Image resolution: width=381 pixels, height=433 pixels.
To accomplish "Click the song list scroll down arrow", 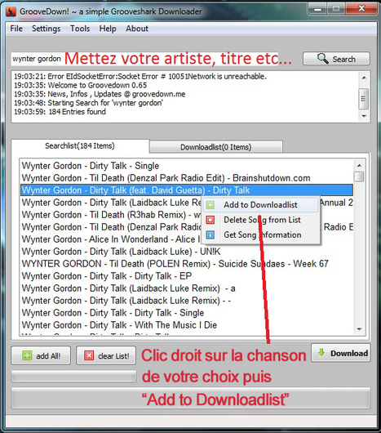I will pos(359,329).
